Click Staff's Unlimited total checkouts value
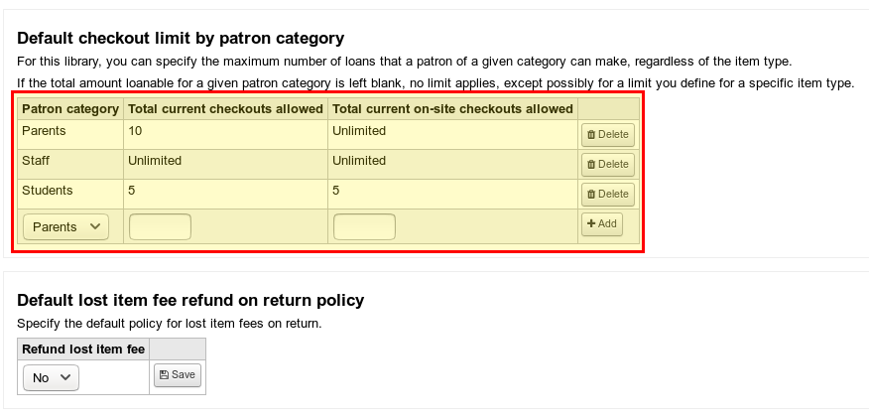This screenshot has height=420, width=869. point(155,161)
